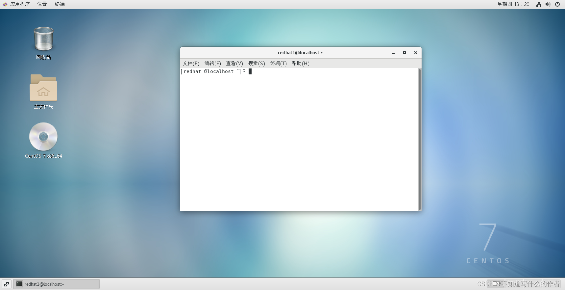Image resolution: width=565 pixels, height=290 pixels.
Task: Minimize the terminal window
Action: pyautogui.click(x=393, y=53)
